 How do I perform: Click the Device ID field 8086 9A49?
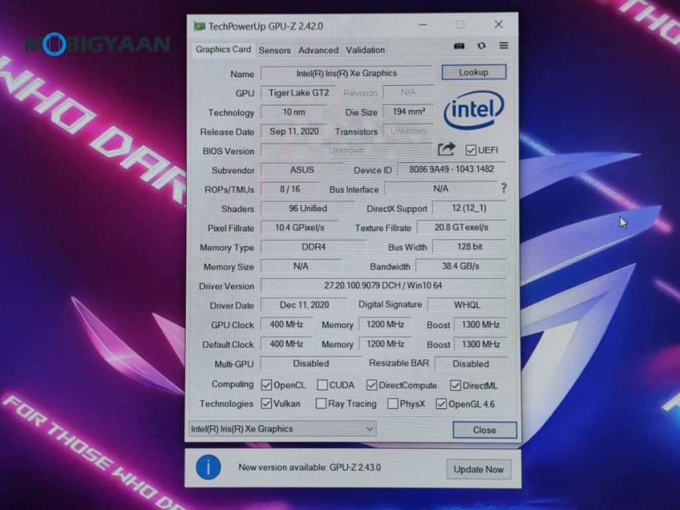point(452,169)
